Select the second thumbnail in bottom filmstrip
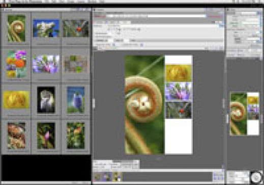The image size is (264, 185). point(107,176)
